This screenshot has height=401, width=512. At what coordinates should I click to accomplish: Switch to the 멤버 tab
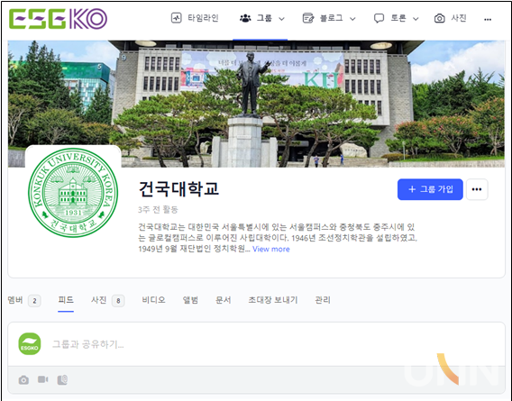coord(15,300)
